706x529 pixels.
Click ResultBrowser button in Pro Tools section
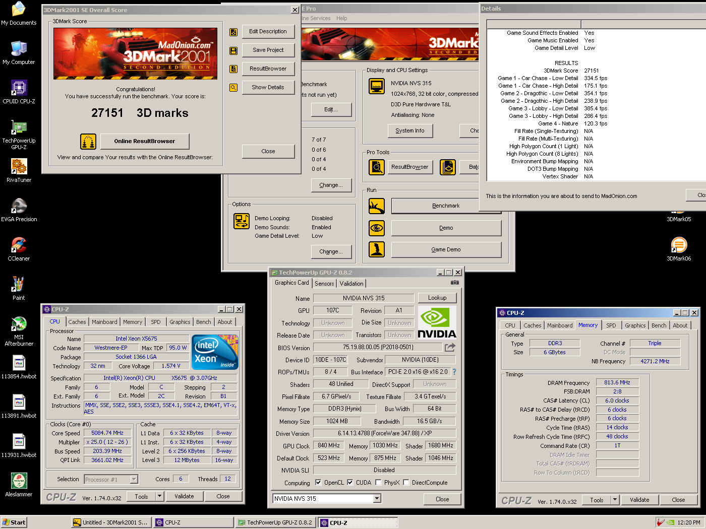click(x=410, y=167)
